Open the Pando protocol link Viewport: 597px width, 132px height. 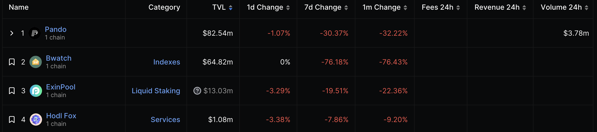(x=56, y=29)
